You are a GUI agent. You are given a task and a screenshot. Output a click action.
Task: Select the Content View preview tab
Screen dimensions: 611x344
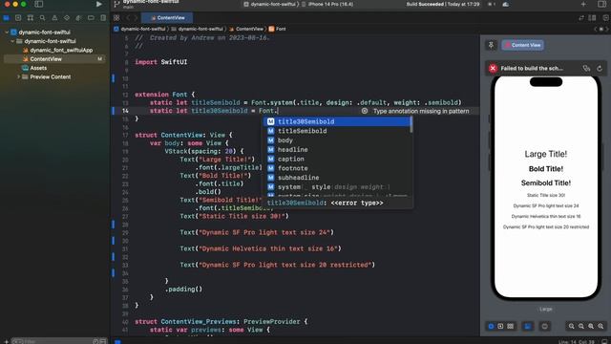(522, 45)
